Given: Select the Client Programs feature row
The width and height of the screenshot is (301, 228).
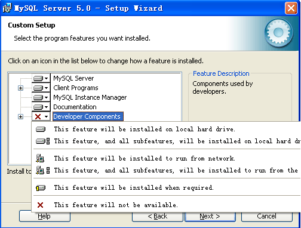Looking at the screenshot, I should (76, 88).
